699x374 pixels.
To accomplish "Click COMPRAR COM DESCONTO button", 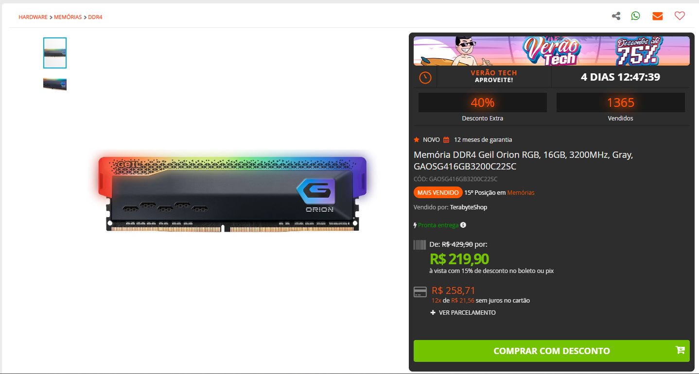I will point(551,351).
